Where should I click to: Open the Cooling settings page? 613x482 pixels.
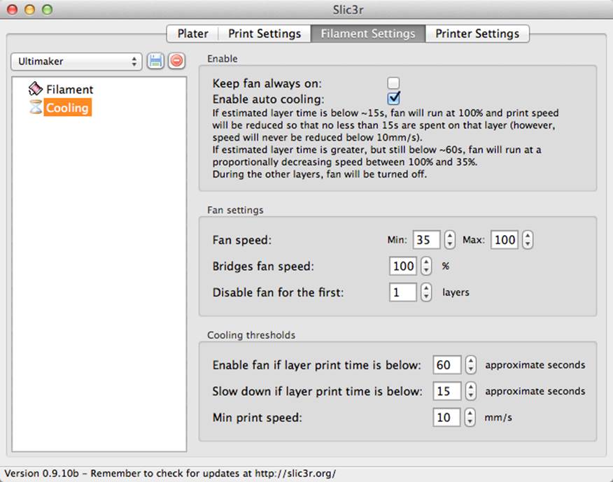click(x=67, y=108)
